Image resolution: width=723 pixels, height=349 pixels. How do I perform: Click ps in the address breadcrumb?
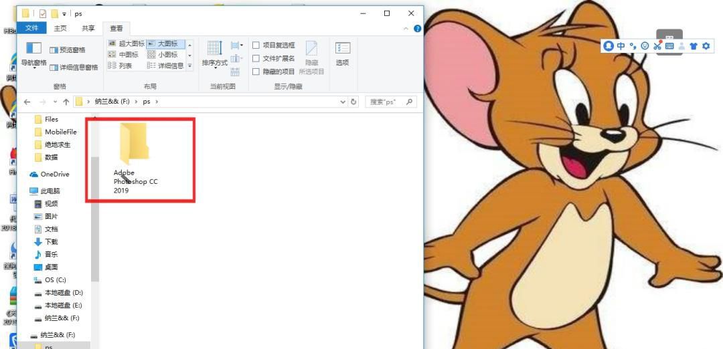pos(146,102)
